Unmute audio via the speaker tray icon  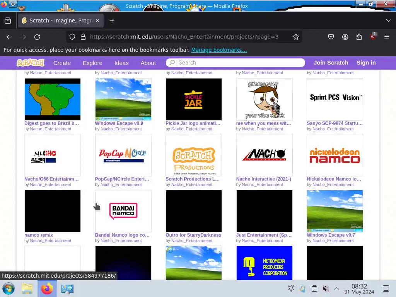coord(326,288)
